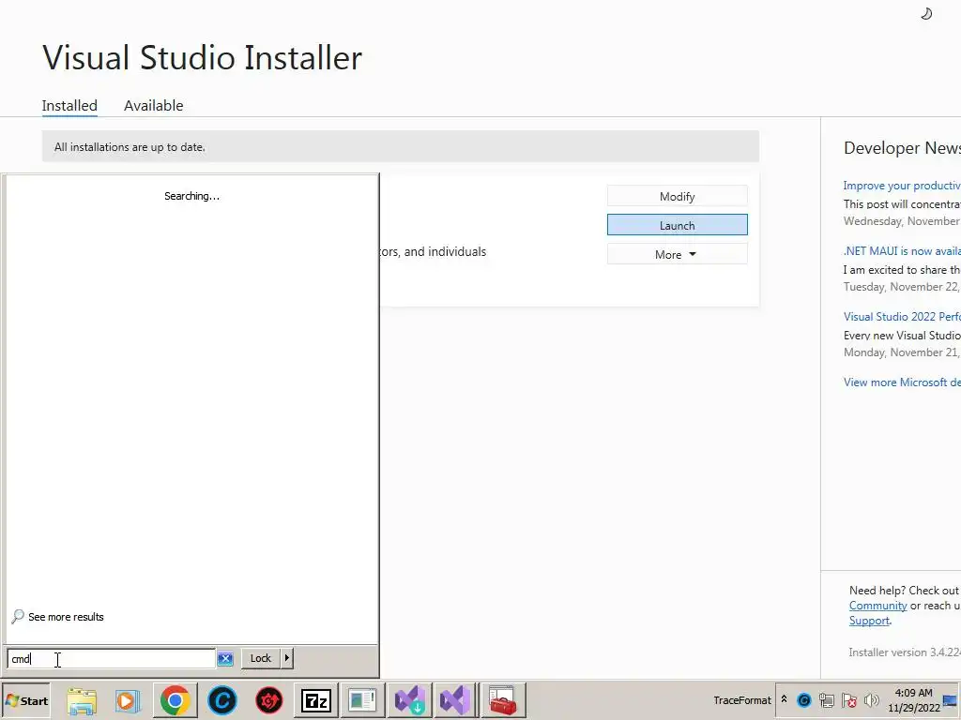Click See more results
This screenshot has height=720, width=961.
(57, 617)
